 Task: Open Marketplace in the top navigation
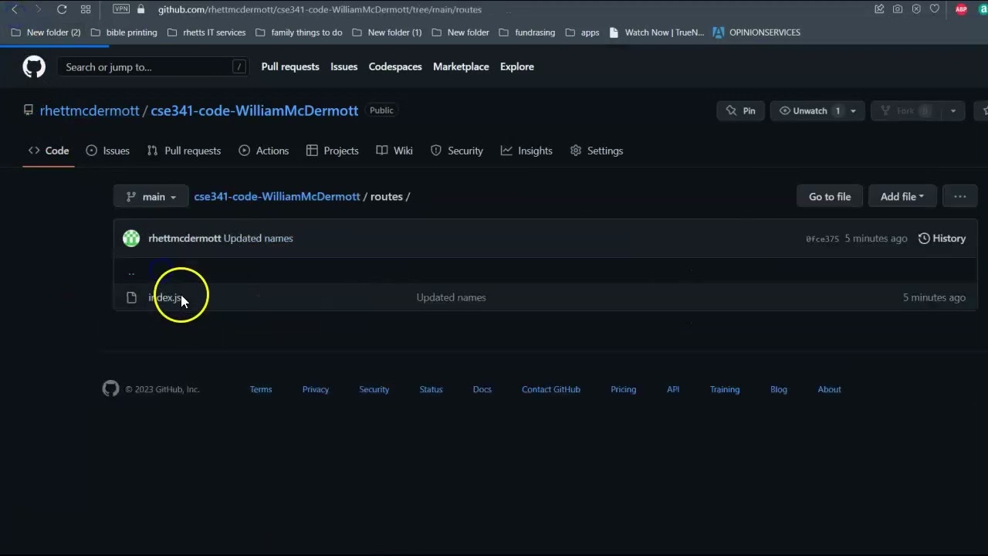461,66
